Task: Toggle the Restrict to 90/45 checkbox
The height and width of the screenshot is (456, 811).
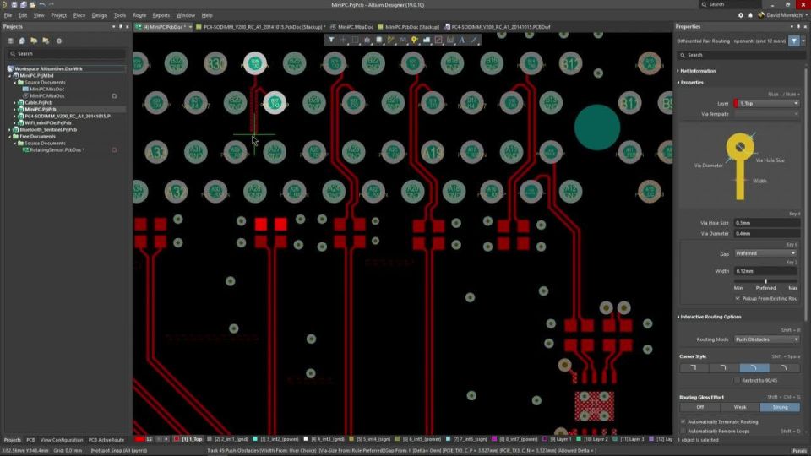Action: (x=737, y=381)
